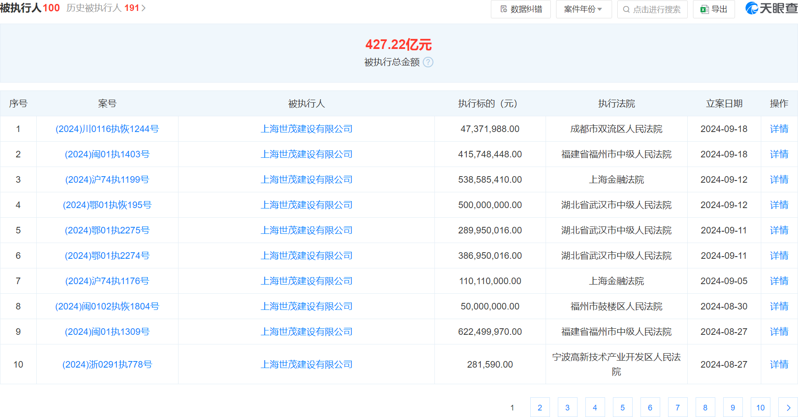The height and width of the screenshot is (417, 798).
Task: Go to page 5
Action: [x=623, y=407]
